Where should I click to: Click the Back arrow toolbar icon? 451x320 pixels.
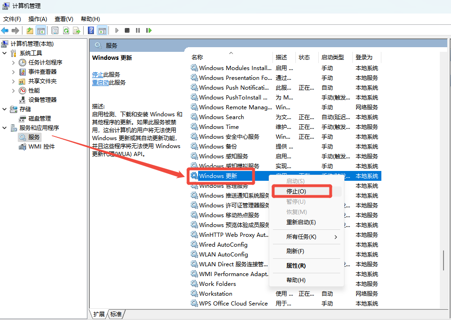pos(5,30)
